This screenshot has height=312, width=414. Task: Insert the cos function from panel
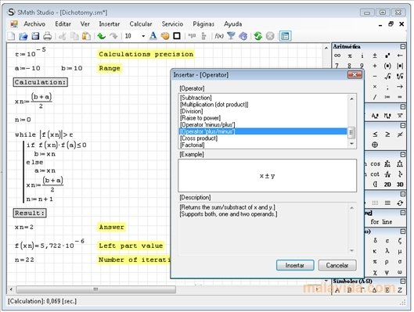coord(375,163)
